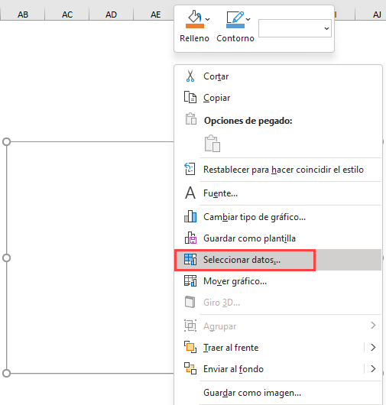Click the chart's bottom-left resize handle

pyautogui.click(x=6, y=373)
